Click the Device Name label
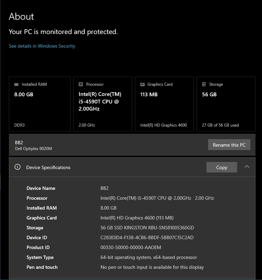Screen dimensions: 262x280 click(41, 188)
